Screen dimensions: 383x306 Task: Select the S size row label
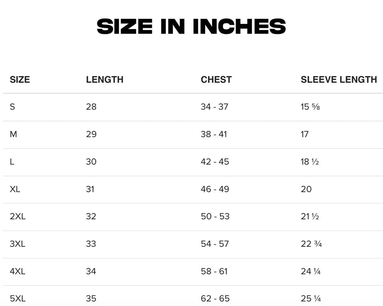tap(12, 107)
